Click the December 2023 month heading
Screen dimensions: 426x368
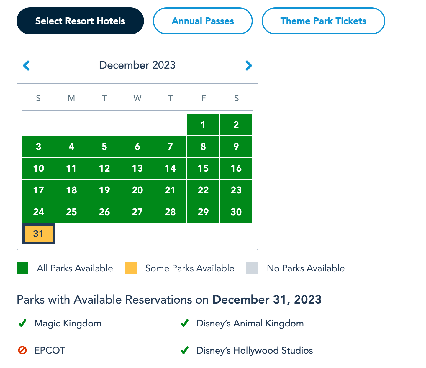click(137, 65)
